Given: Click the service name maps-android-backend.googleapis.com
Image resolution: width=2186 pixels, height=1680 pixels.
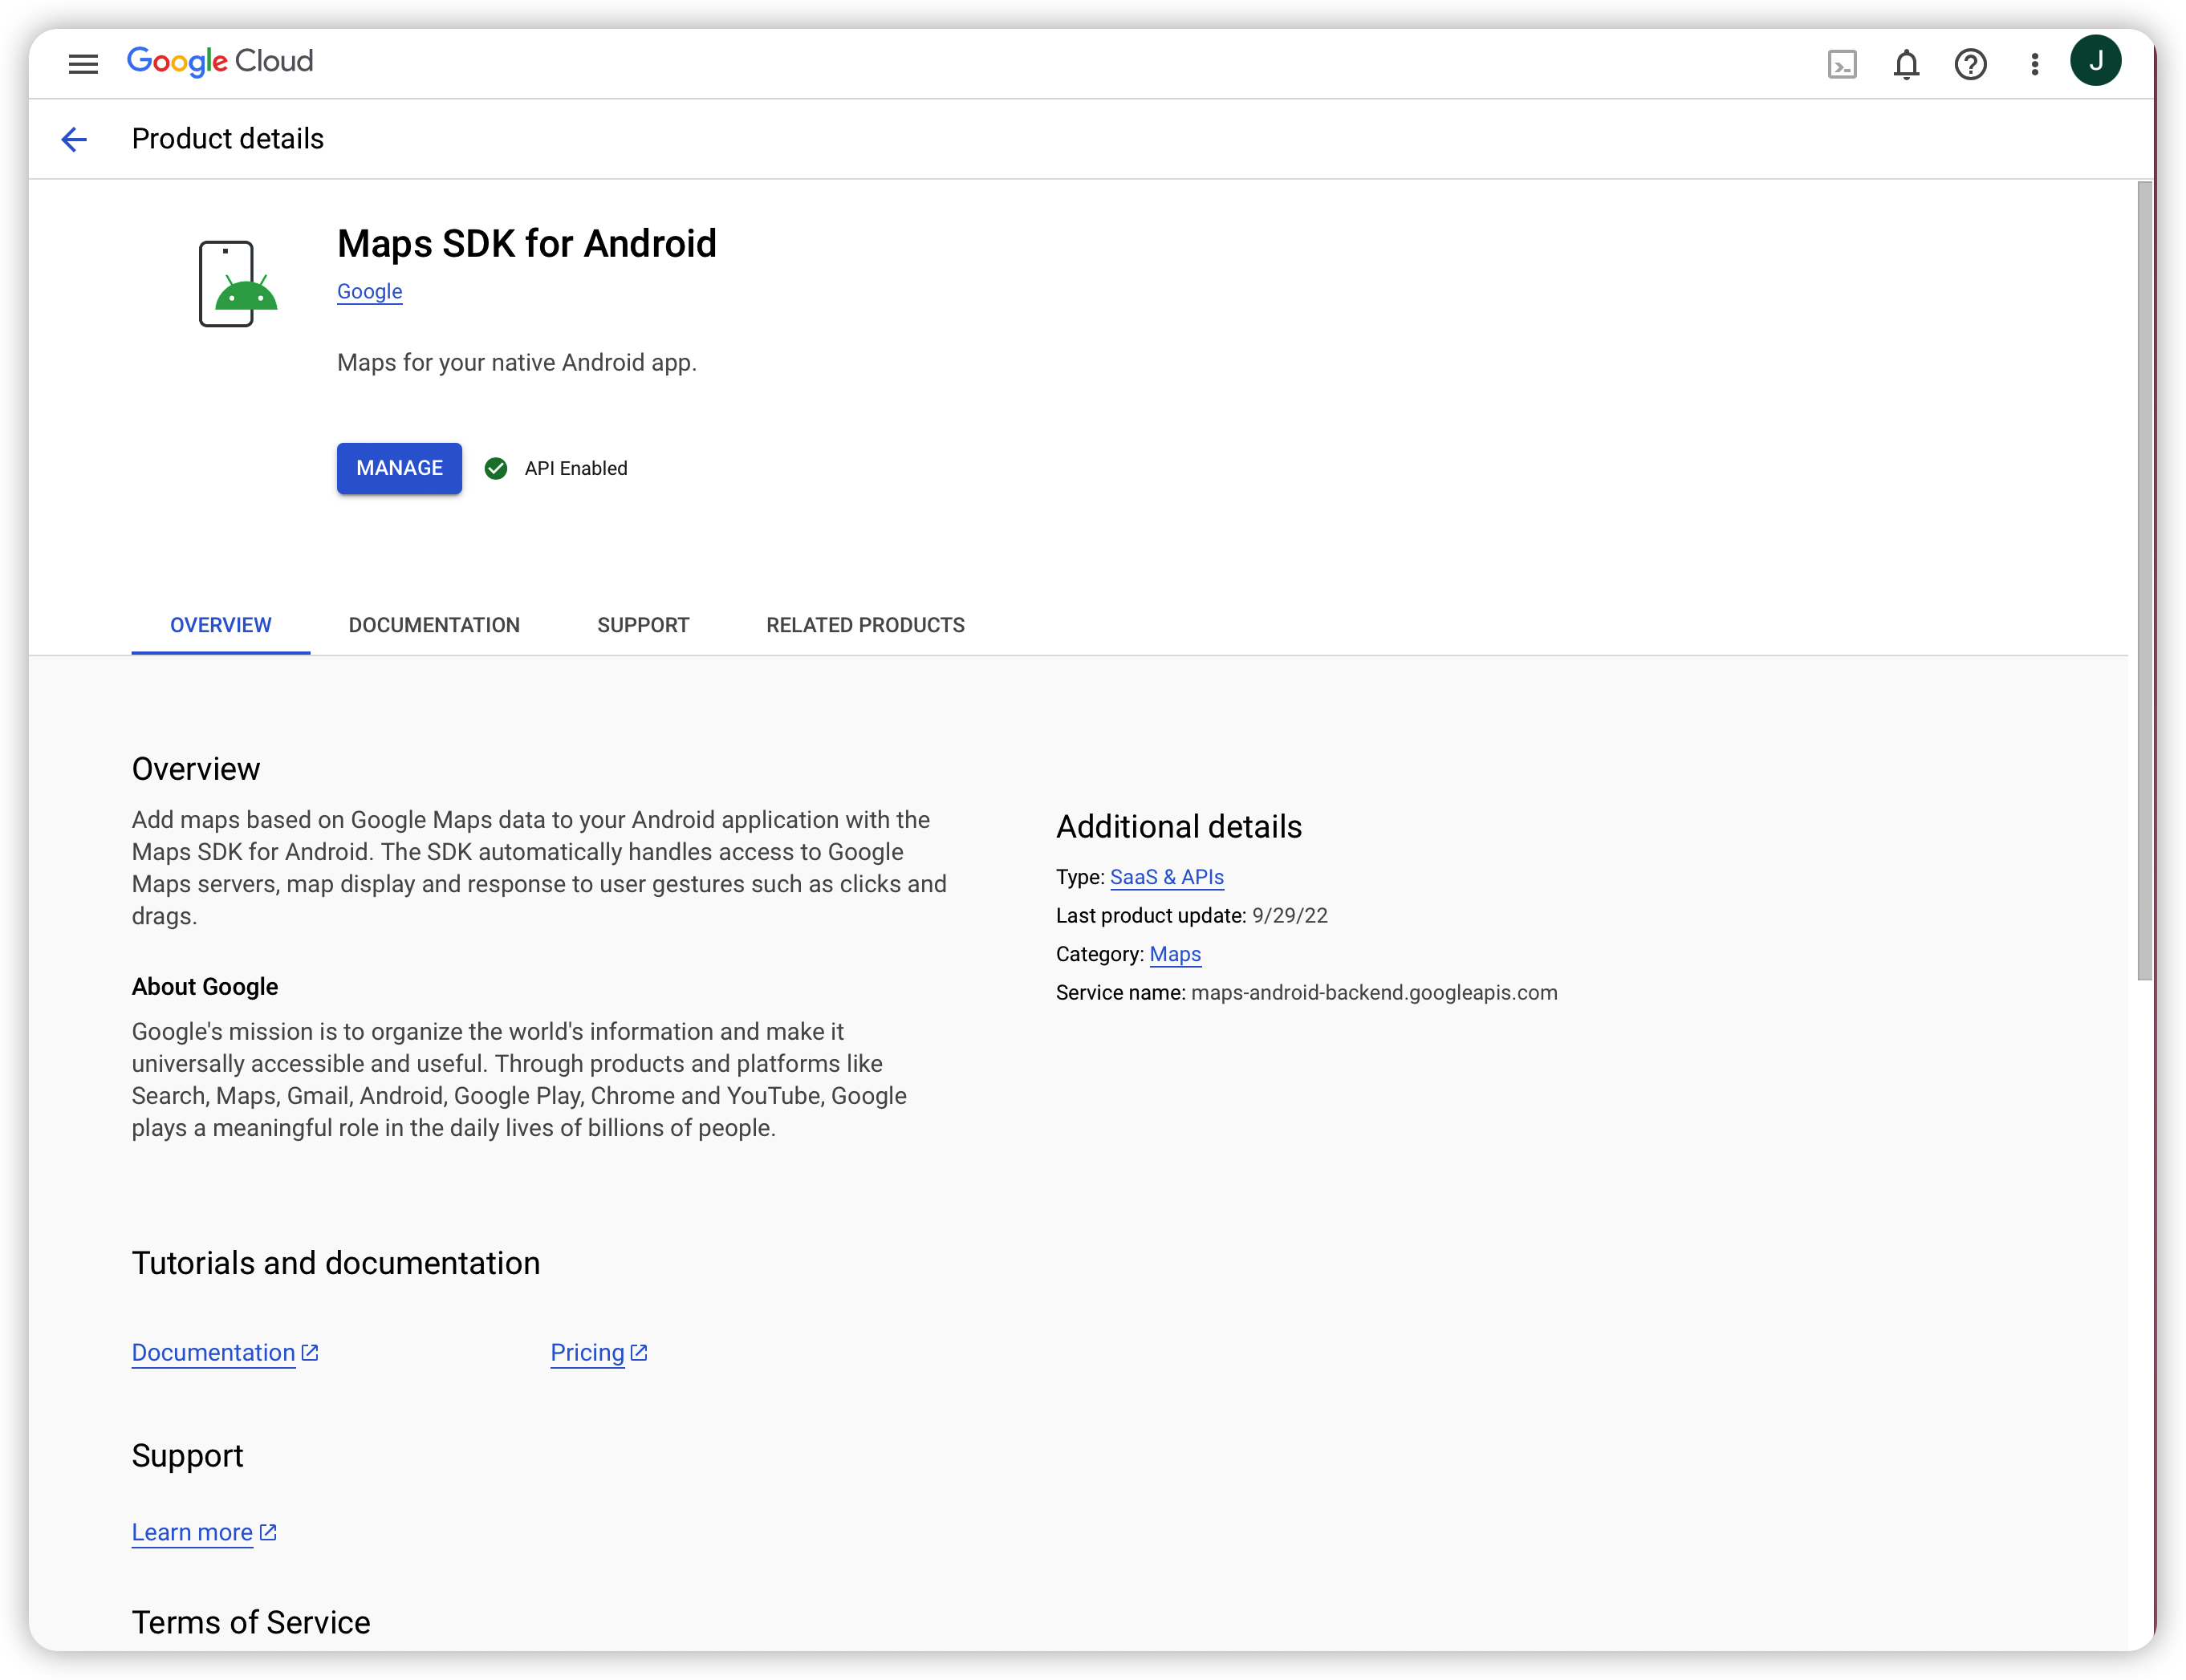Looking at the screenshot, I should tap(1374, 992).
